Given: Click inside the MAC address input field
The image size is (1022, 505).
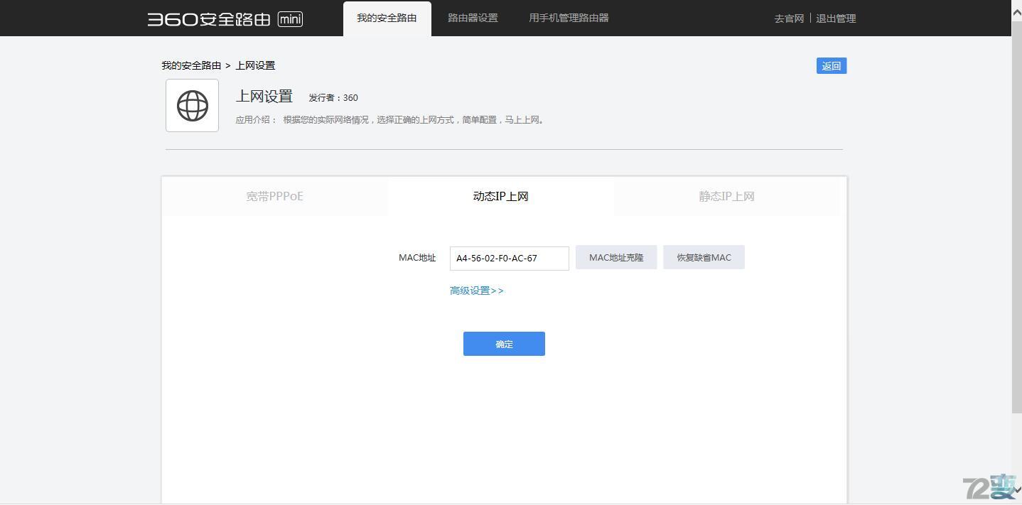Looking at the screenshot, I should pos(509,258).
